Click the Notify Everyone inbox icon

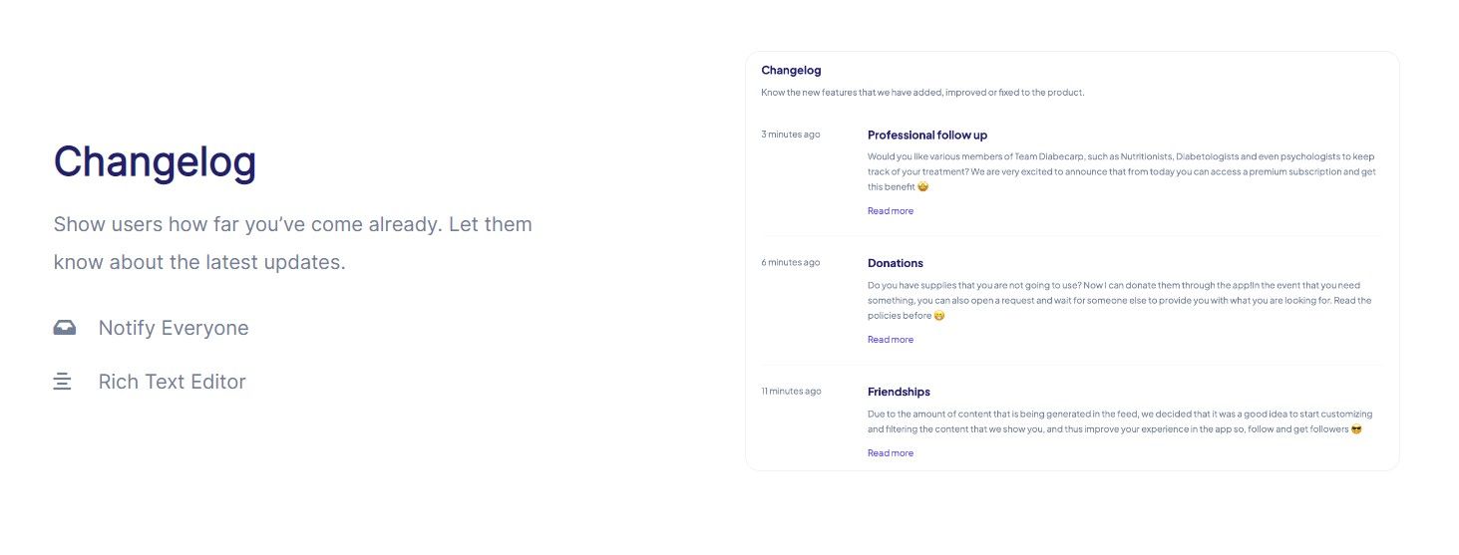tap(65, 328)
